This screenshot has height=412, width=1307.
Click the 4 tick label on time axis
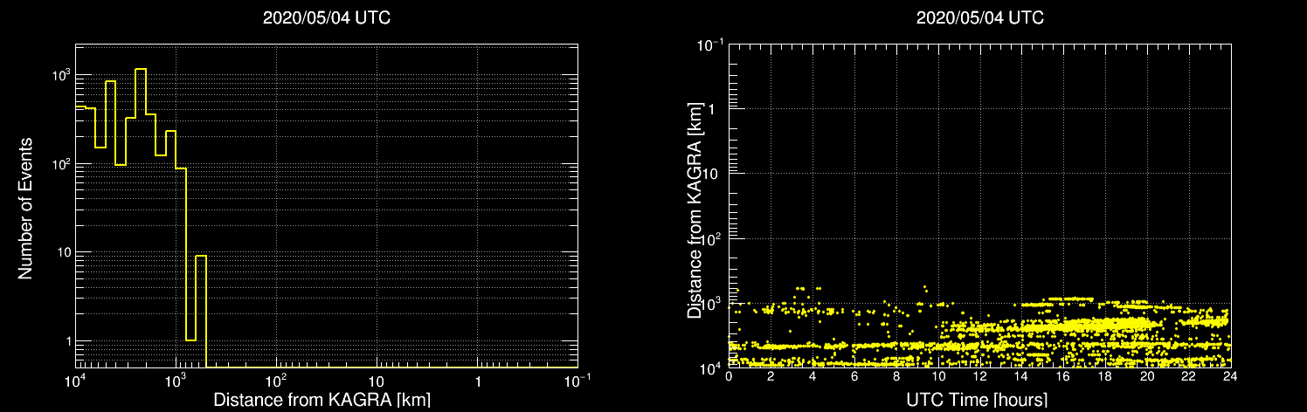point(813,377)
